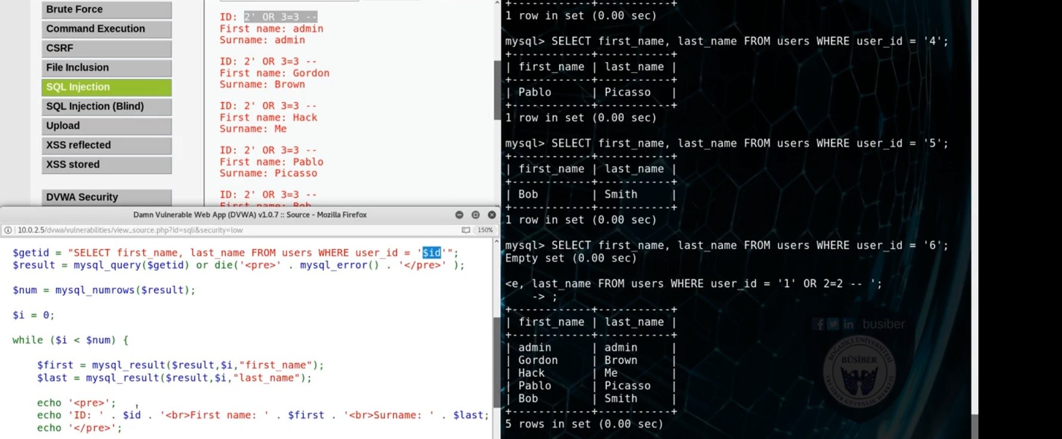1062x439 pixels.
Task: Close the DVWA Source Firefox window
Action: point(492,215)
